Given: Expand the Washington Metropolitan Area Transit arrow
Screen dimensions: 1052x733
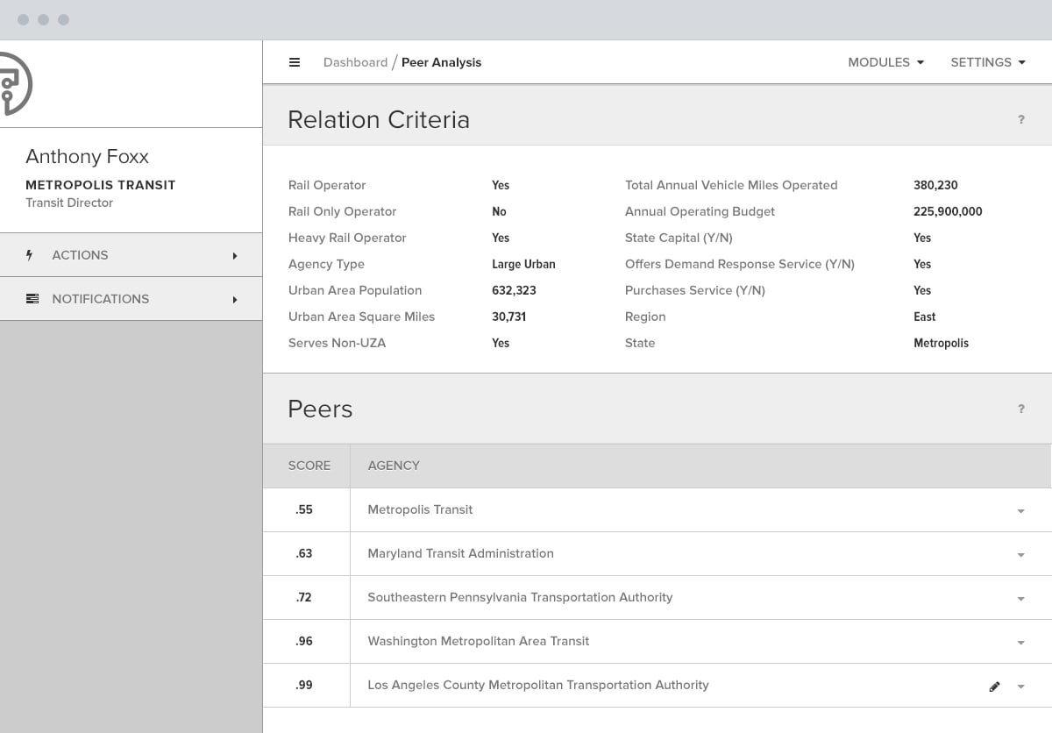Looking at the screenshot, I should click(x=1020, y=643).
